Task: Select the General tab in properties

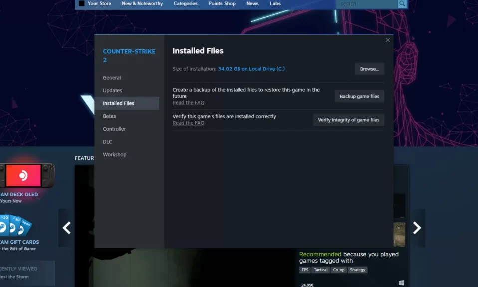Action: tap(127, 78)
